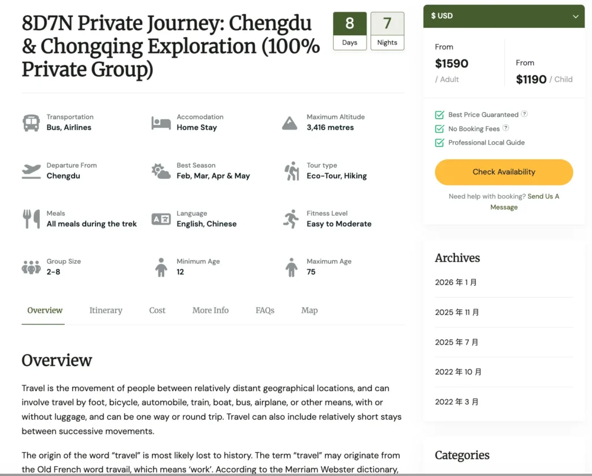Click the fork and knife Meals icon
The image size is (592, 476).
pos(31,219)
